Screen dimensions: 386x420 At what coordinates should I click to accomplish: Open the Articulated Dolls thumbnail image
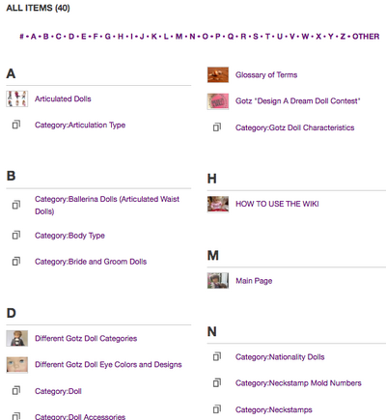tap(17, 98)
